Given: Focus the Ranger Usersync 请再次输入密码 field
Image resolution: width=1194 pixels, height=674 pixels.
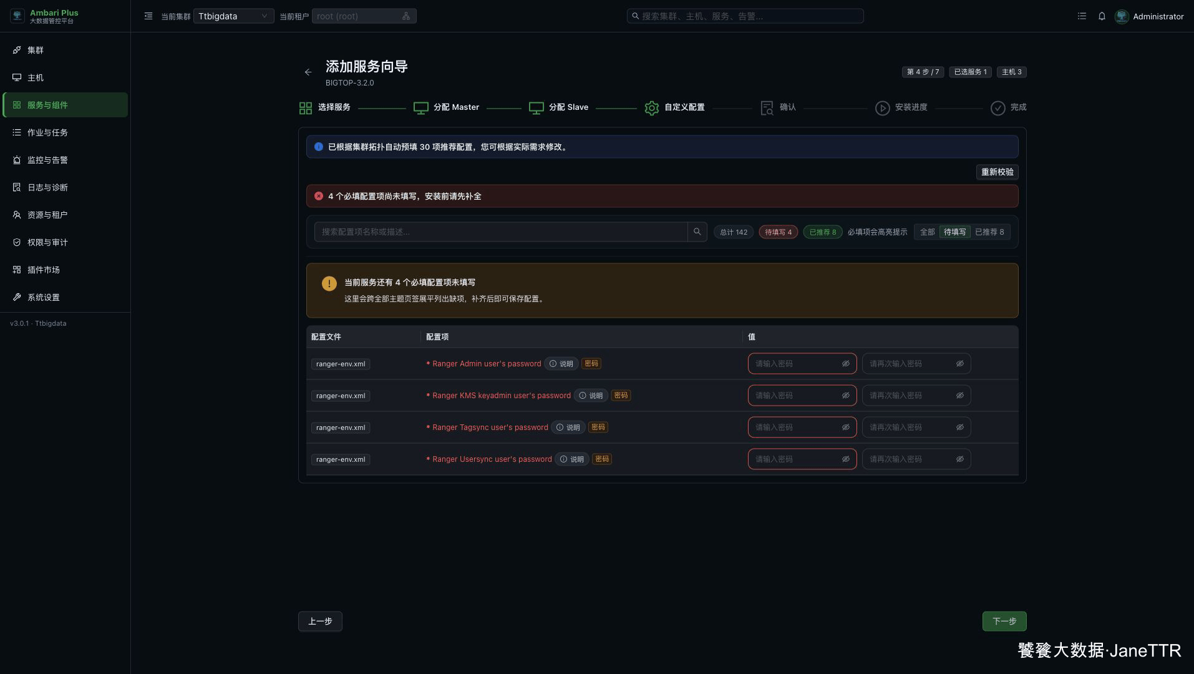Looking at the screenshot, I should pyautogui.click(x=916, y=459).
